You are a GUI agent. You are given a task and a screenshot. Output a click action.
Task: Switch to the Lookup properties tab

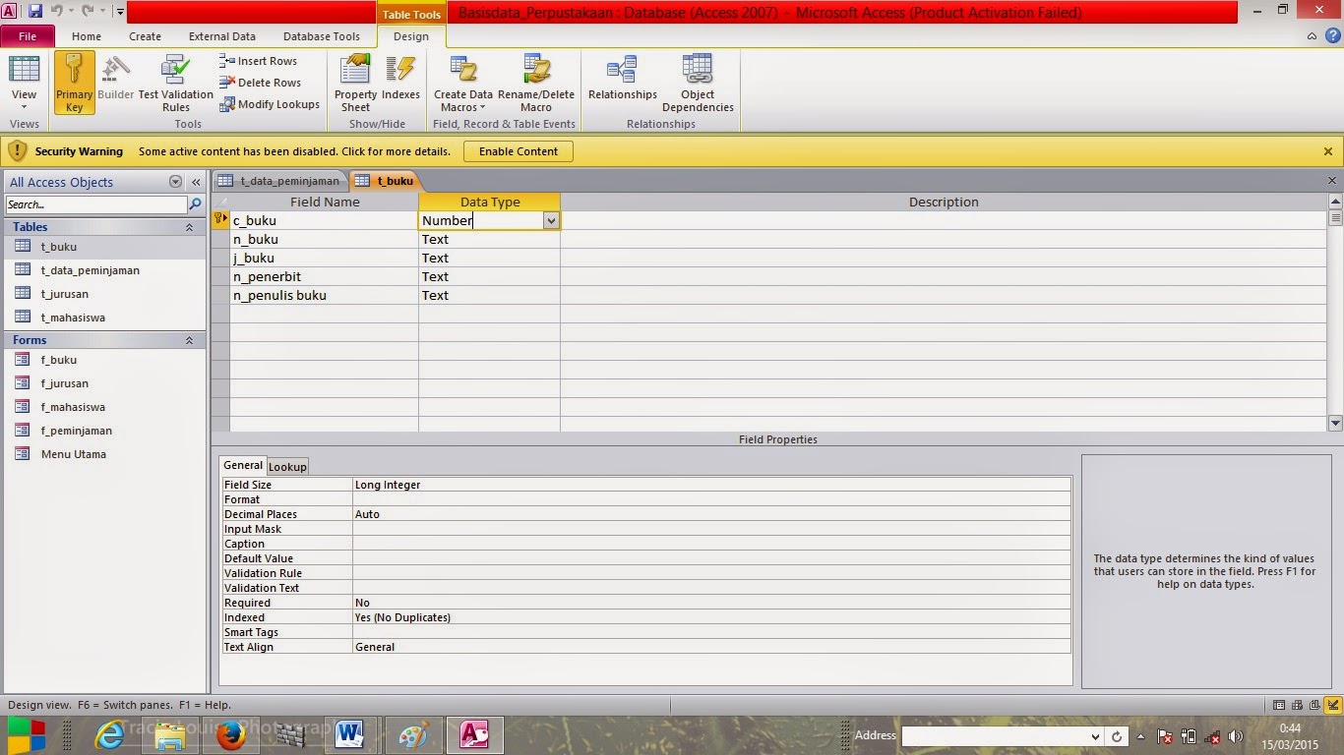pos(287,466)
